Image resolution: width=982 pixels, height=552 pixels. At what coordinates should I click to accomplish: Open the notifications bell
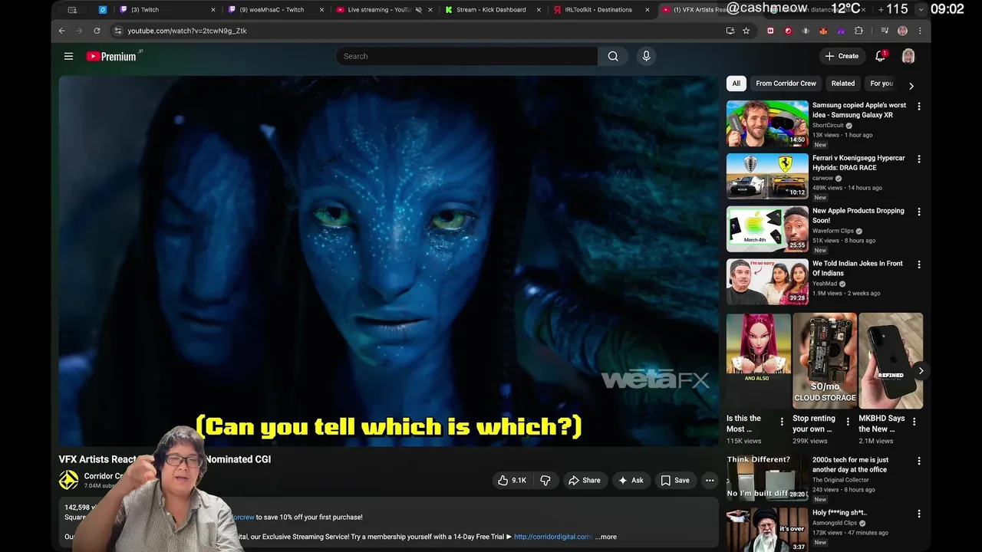[x=881, y=56]
